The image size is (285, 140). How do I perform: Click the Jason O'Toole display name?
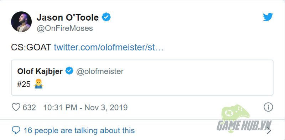click(x=68, y=17)
